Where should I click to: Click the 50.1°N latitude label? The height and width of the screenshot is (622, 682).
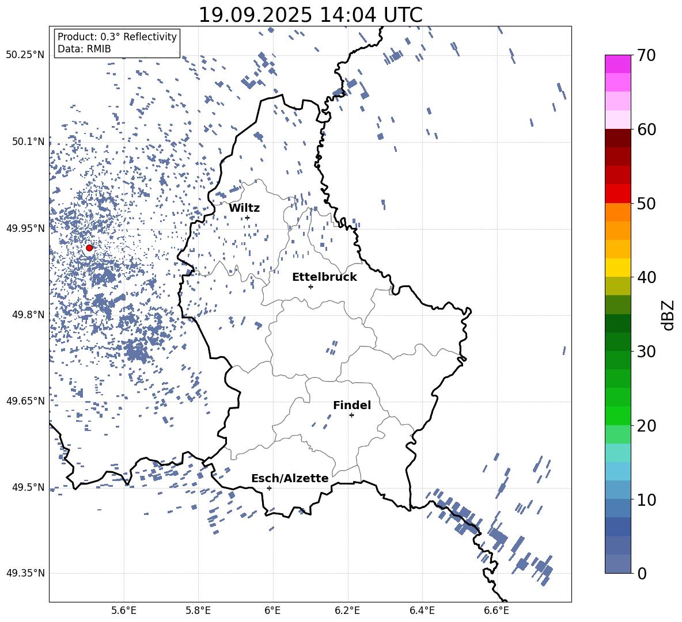coord(28,142)
